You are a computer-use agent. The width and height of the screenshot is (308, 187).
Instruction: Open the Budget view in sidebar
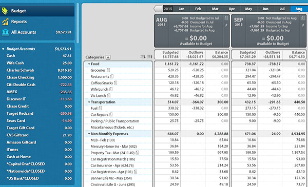[x=37, y=11]
